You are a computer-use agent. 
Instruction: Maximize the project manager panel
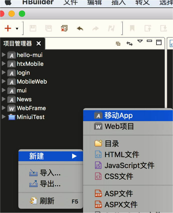click(159, 42)
